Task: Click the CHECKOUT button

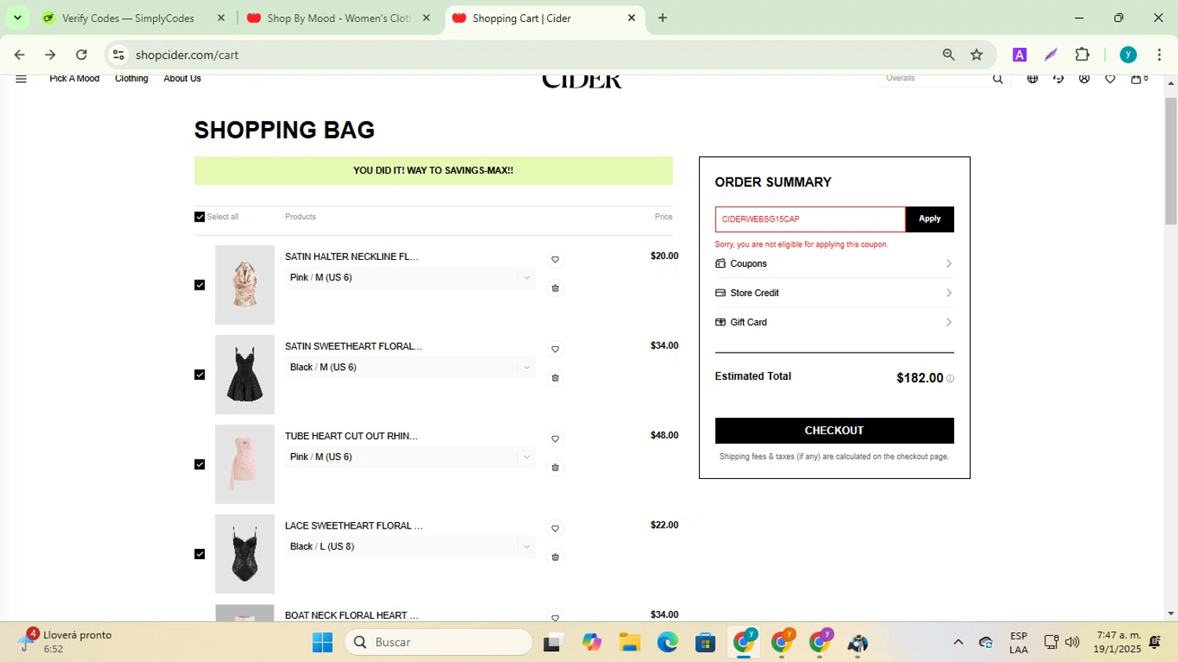Action: coord(834,430)
